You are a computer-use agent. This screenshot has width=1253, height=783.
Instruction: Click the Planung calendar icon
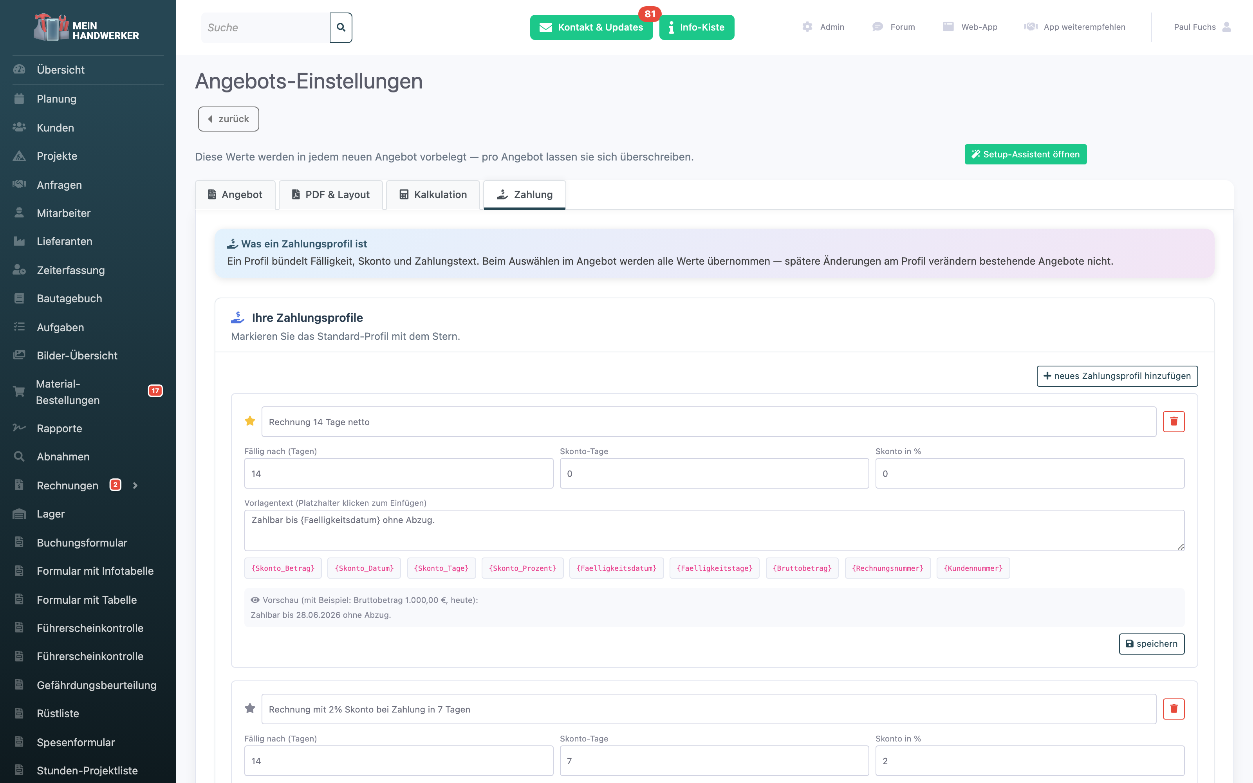click(19, 98)
